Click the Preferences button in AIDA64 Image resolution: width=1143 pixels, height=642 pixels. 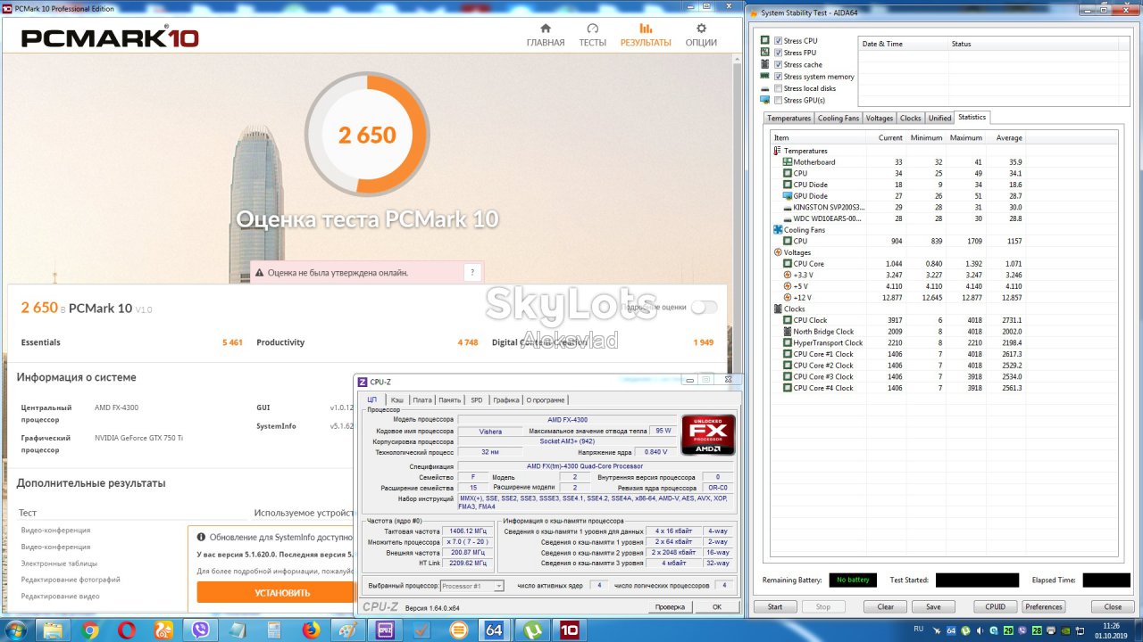pos(1043,607)
